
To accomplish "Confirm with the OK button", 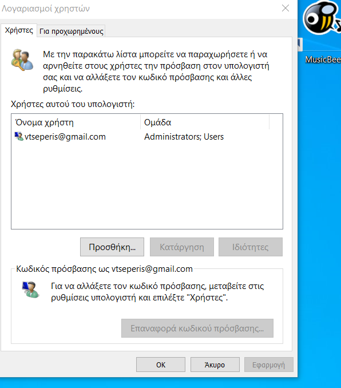I will (x=161, y=365).
